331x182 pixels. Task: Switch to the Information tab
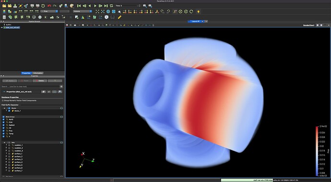pos(38,73)
